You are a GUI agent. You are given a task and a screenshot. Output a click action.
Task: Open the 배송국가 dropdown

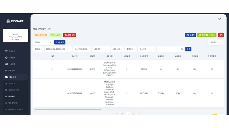point(101,49)
